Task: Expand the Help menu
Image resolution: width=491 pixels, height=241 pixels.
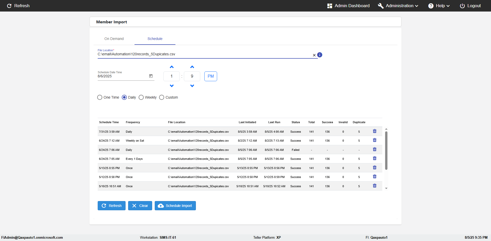Action: point(439,6)
